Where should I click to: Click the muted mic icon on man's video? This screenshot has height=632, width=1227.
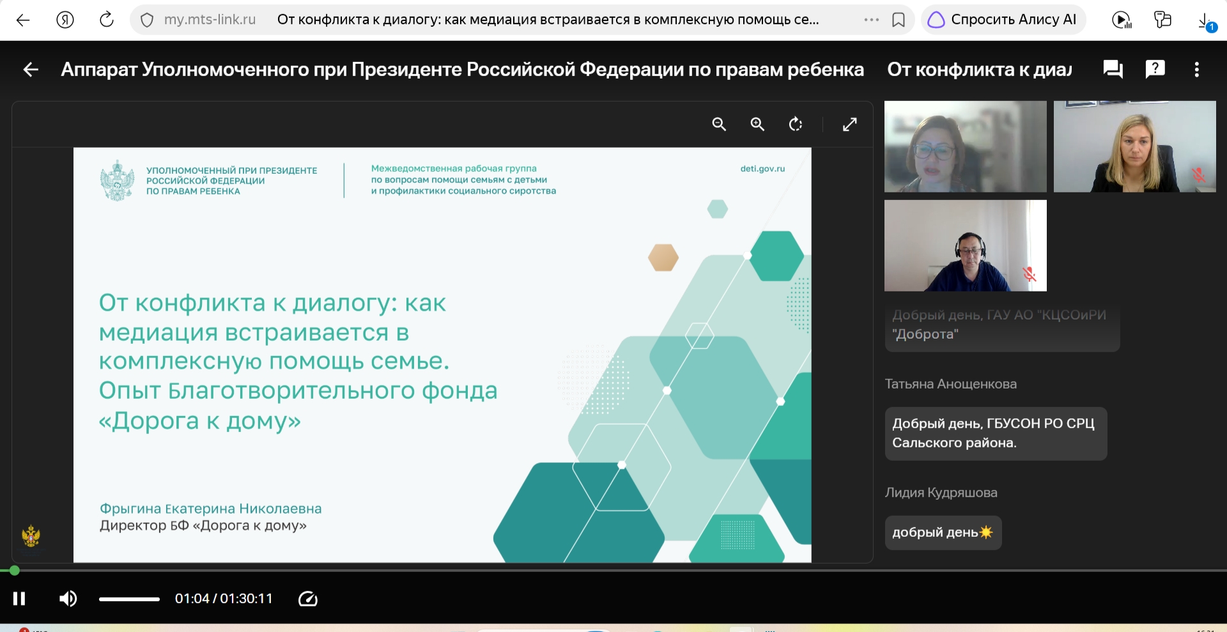tap(1029, 274)
